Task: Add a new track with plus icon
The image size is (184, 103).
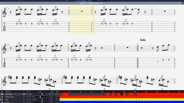Action: coord(2,92)
